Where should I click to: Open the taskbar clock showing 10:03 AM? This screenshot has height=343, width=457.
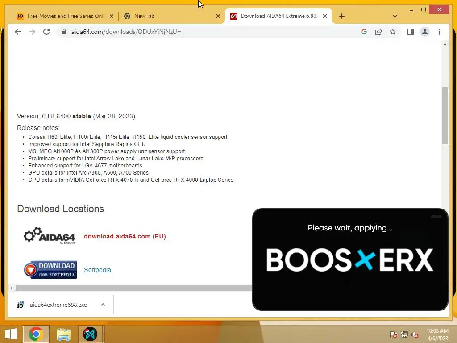(437, 335)
